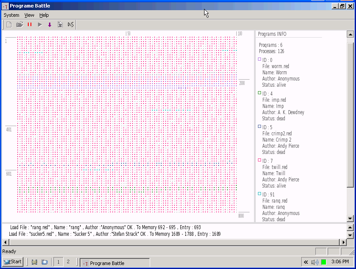
Task: Select the "File: crimp2.red" text
Action: (277, 134)
